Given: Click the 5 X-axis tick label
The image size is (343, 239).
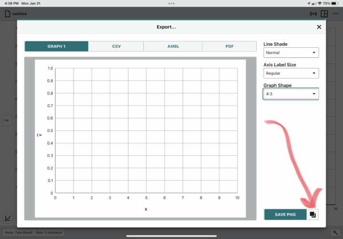Looking at the screenshot, I should point(146,198).
